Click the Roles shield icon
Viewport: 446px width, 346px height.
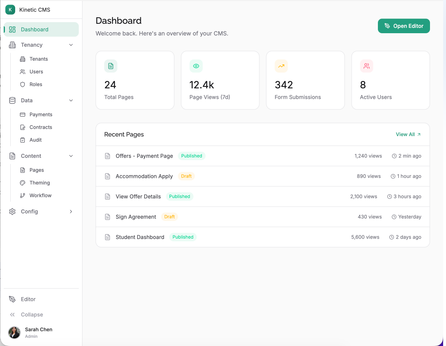(23, 84)
